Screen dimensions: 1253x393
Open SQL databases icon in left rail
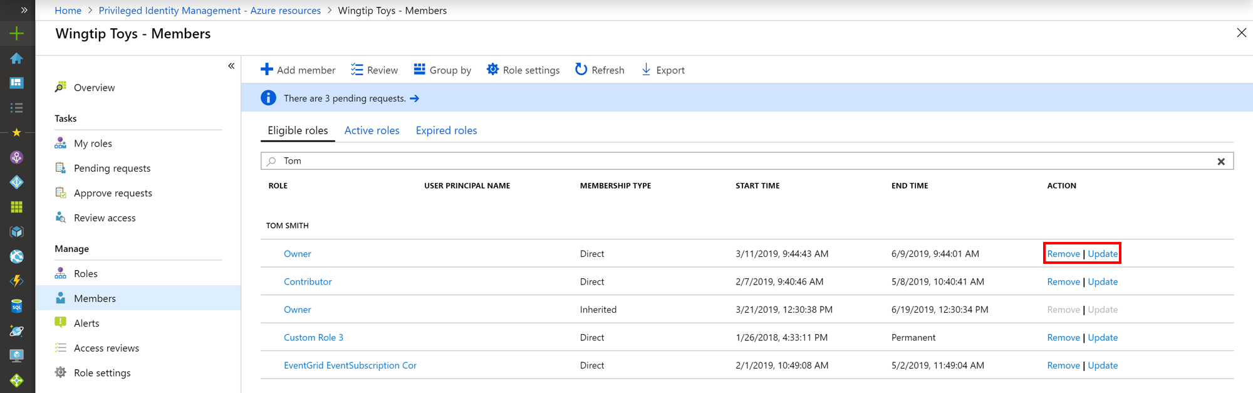pos(17,306)
